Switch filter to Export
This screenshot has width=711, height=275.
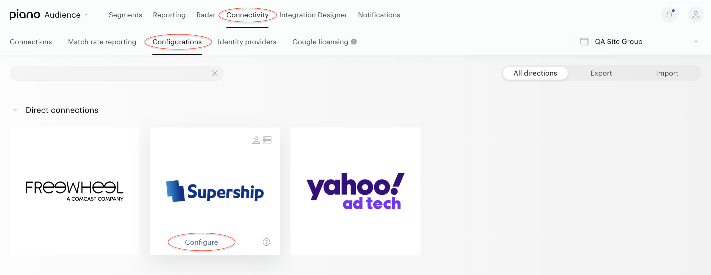point(601,73)
